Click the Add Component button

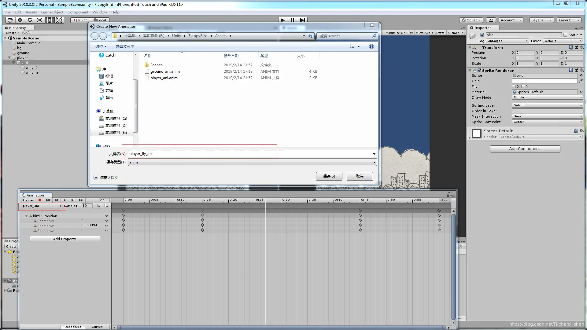pyautogui.click(x=525, y=149)
